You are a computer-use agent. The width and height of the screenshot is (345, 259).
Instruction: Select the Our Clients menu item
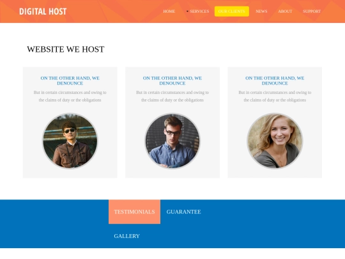click(x=232, y=12)
